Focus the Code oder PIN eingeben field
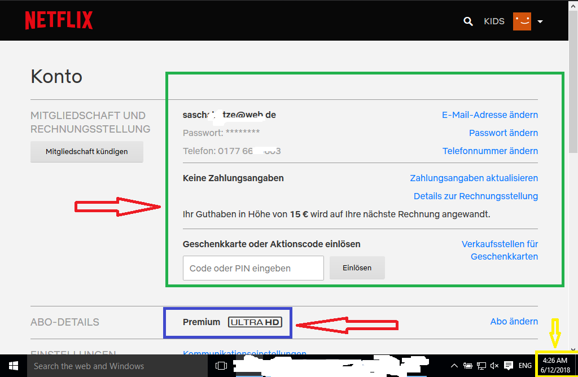The image size is (578, 377). point(253,268)
